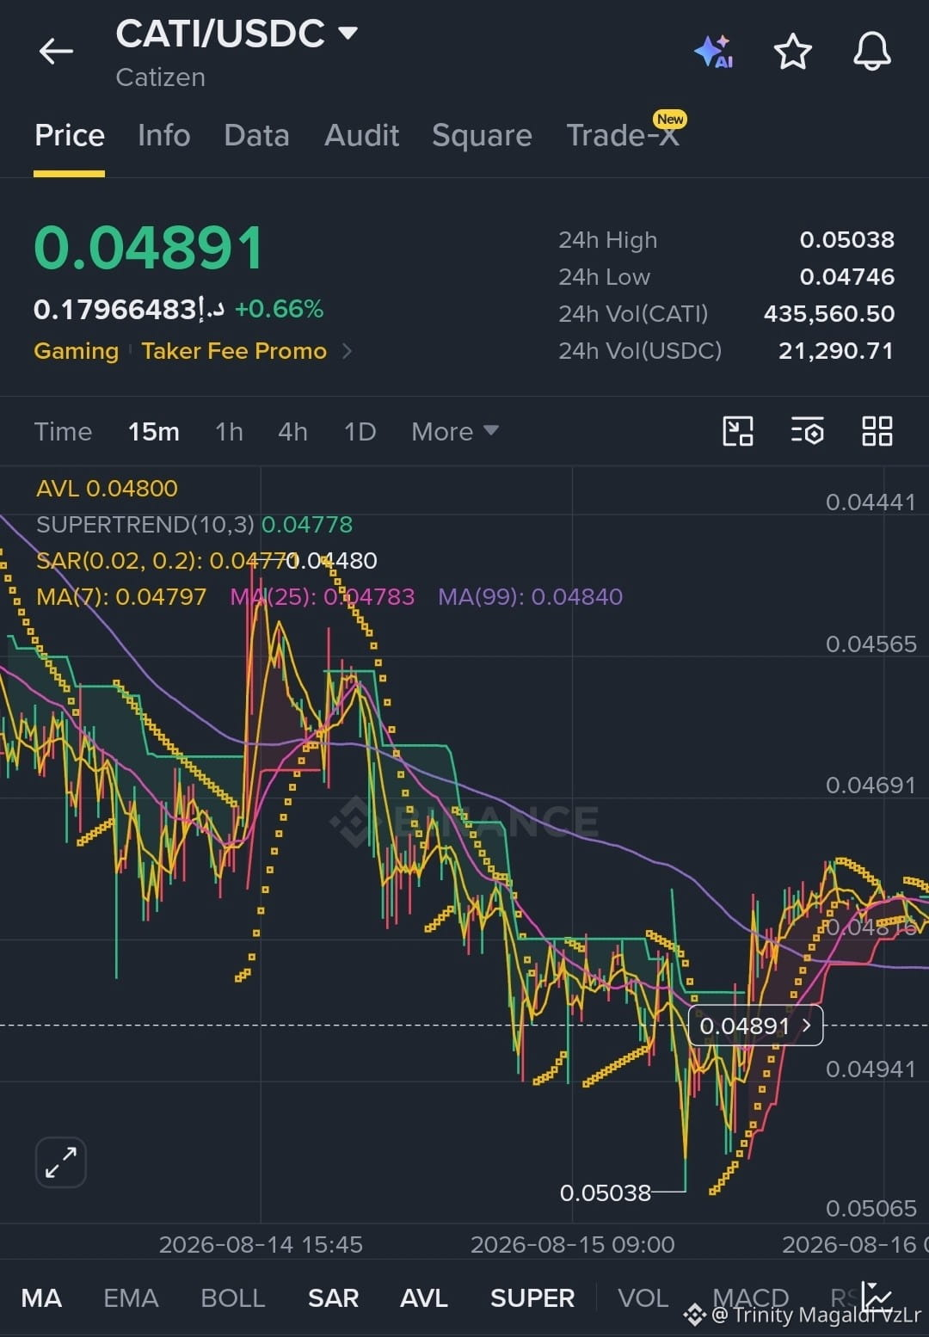Screen dimensions: 929x1337
Task: Toggle the BOLL indicator
Action: pyautogui.click(x=232, y=1297)
